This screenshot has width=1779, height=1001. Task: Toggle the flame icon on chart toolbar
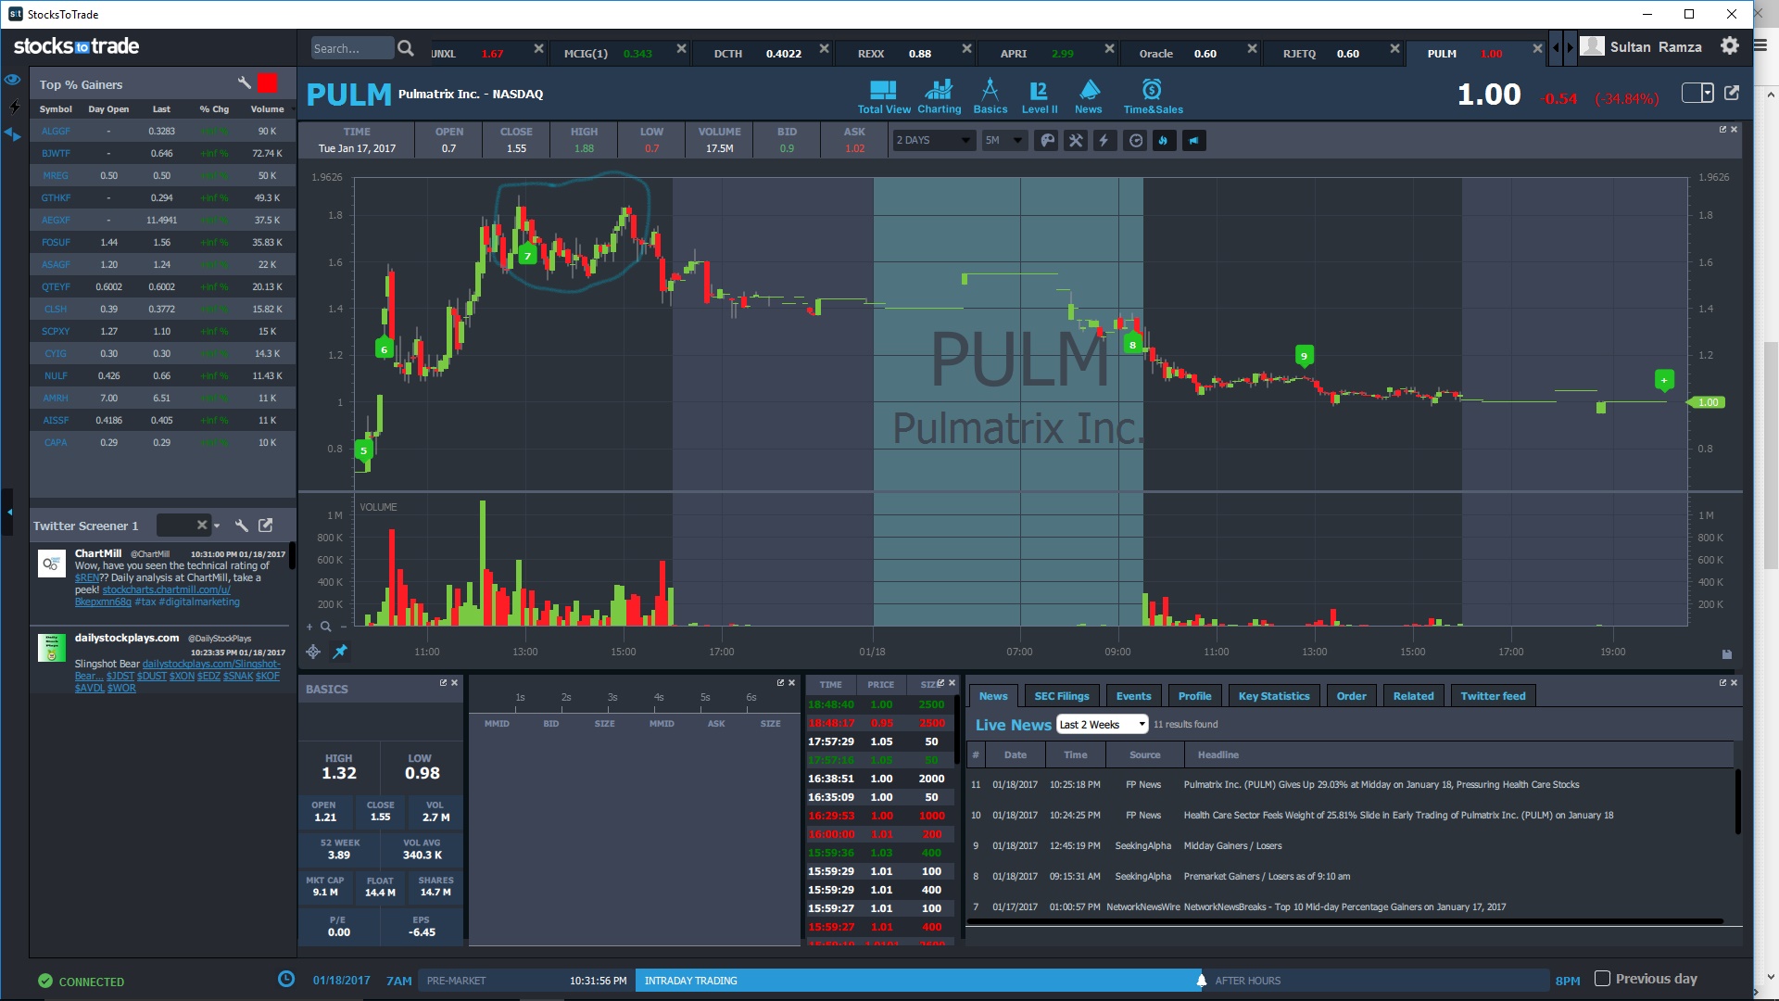coord(1164,141)
